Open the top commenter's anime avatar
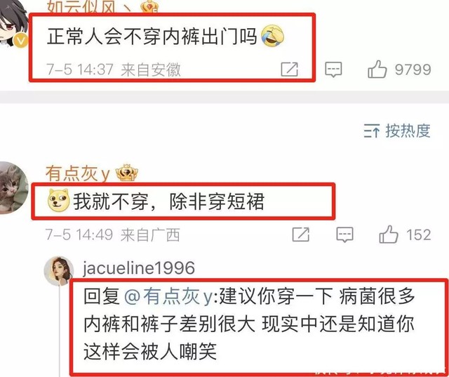 click(13, 22)
